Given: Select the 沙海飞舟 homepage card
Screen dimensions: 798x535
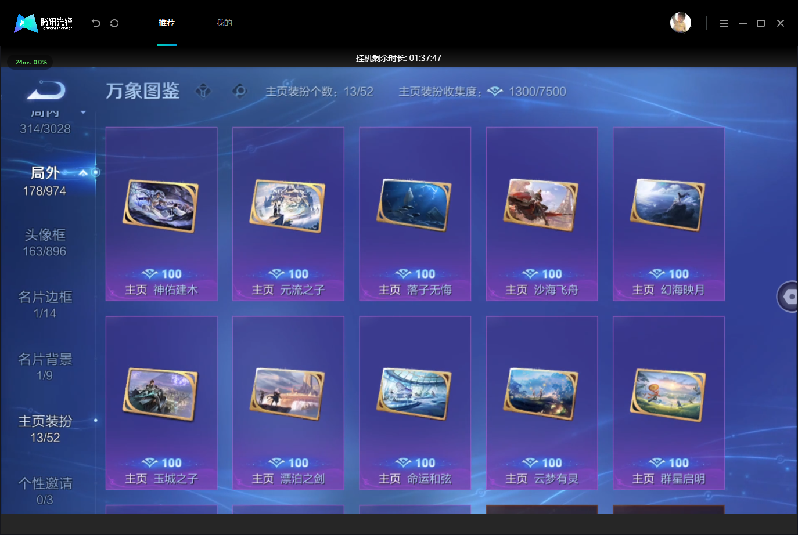Looking at the screenshot, I should click(542, 214).
